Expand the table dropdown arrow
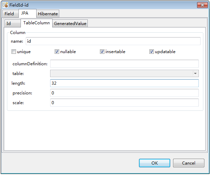This screenshot has height=175, width=211. [195, 73]
